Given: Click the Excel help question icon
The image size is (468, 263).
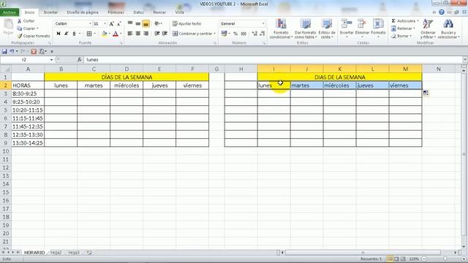Looking at the screenshot, I should coord(442,12).
